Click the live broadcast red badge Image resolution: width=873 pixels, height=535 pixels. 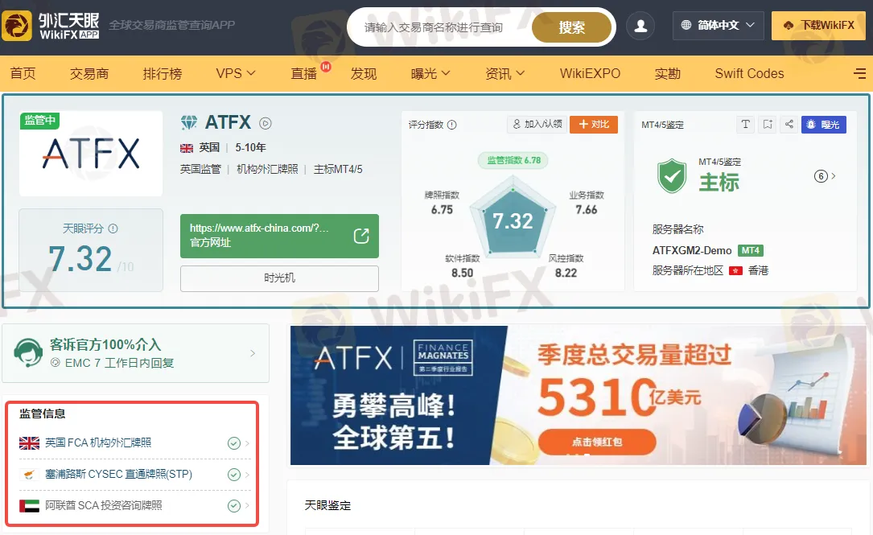[x=326, y=67]
